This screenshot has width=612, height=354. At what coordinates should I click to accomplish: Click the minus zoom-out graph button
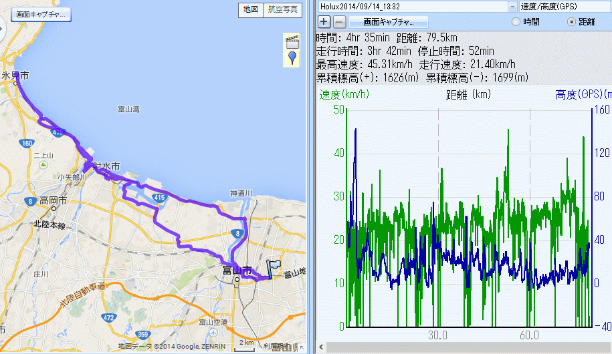[339, 21]
